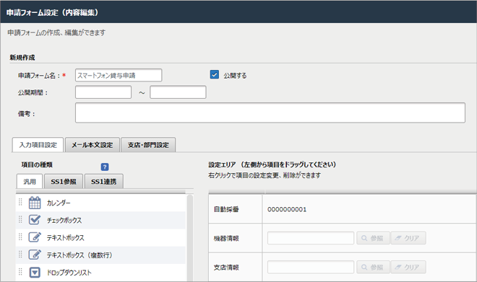Click the 機器情報 text input
The image size is (477, 282).
click(x=311, y=238)
